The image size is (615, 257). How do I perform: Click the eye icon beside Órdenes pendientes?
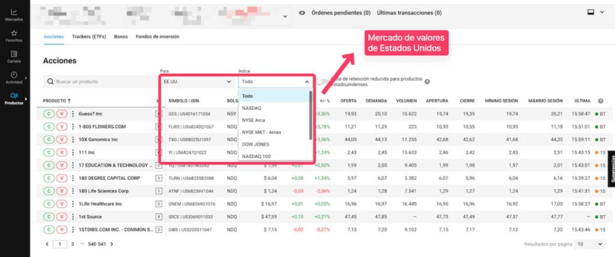[302, 13]
